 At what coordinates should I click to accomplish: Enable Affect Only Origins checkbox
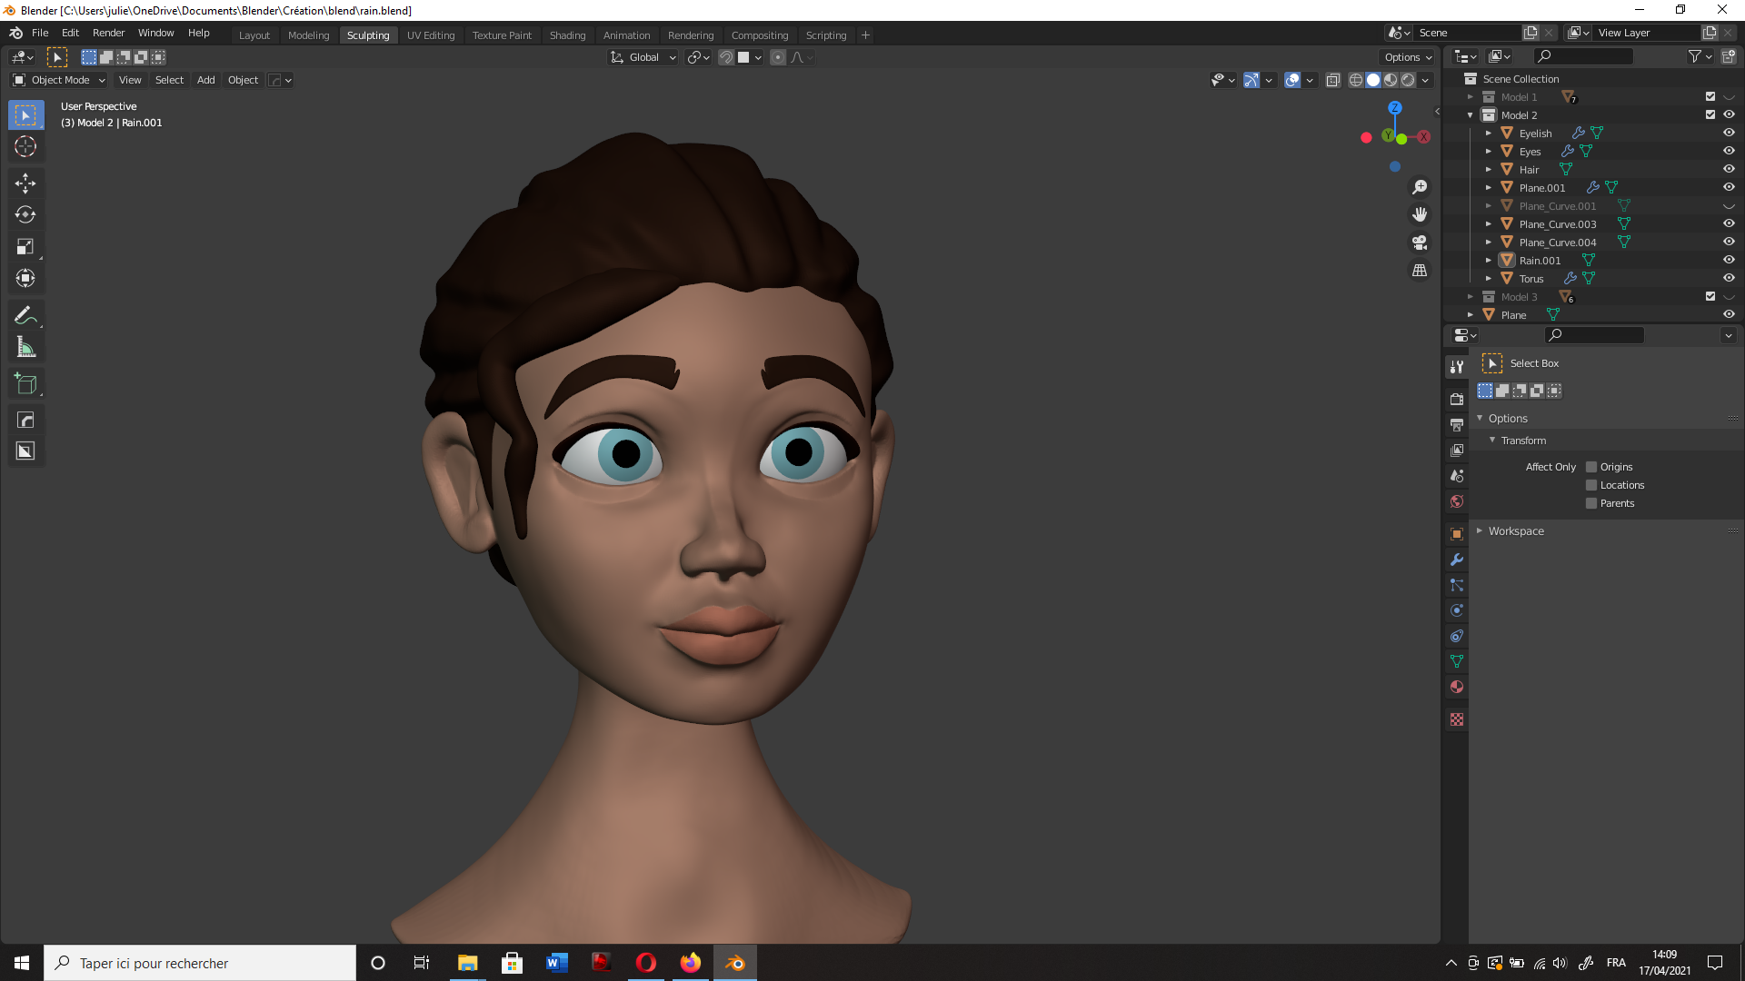click(1591, 467)
